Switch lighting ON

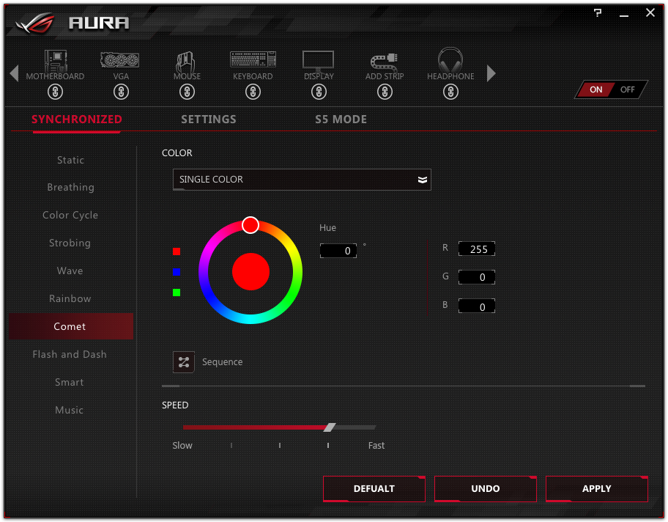[x=595, y=89]
